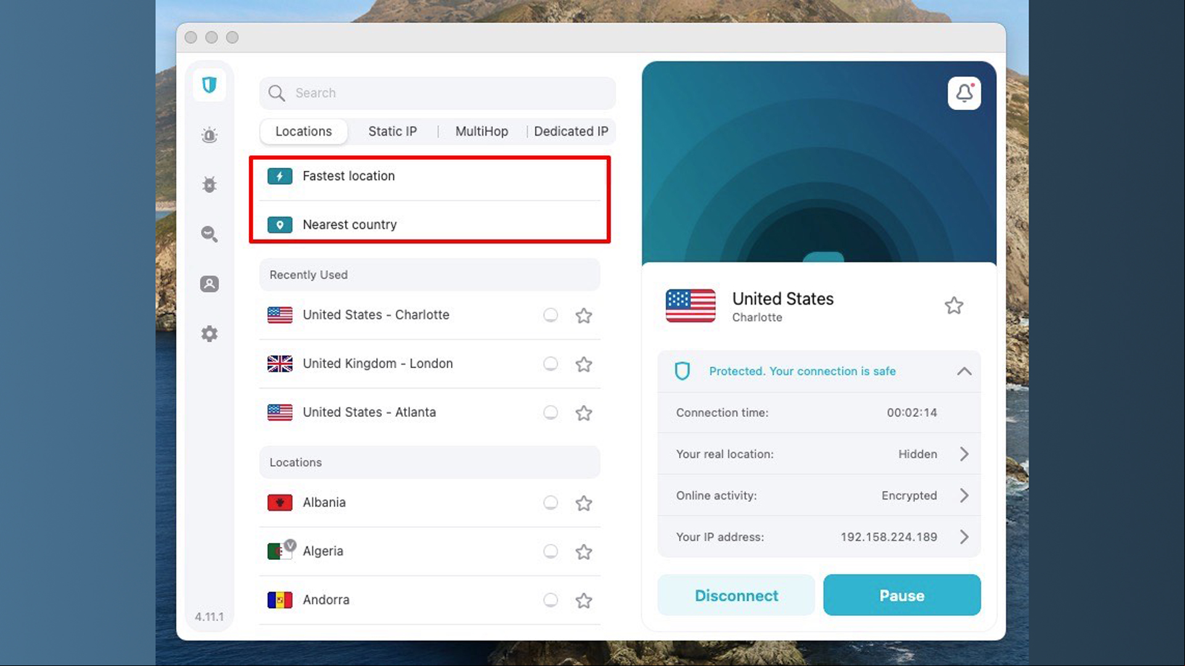The width and height of the screenshot is (1185, 666).
Task: Switch to the MultiHop tab
Action: point(482,131)
